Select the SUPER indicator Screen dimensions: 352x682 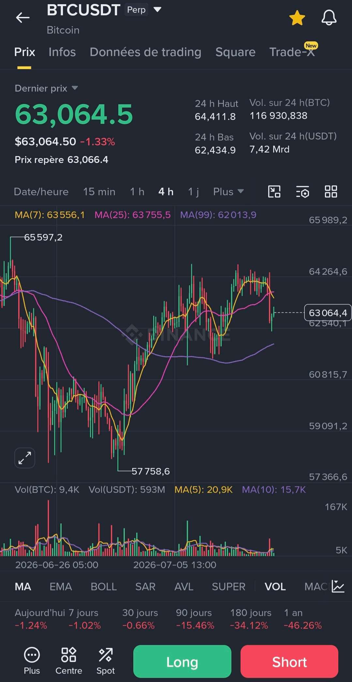click(x=228, y=587)
